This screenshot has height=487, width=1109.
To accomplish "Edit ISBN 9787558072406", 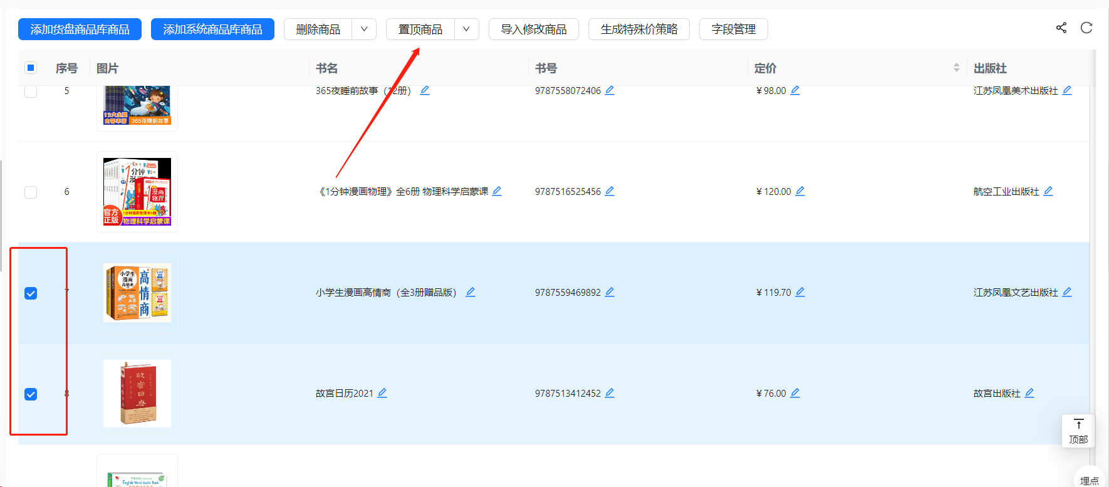I will point(610,90).
